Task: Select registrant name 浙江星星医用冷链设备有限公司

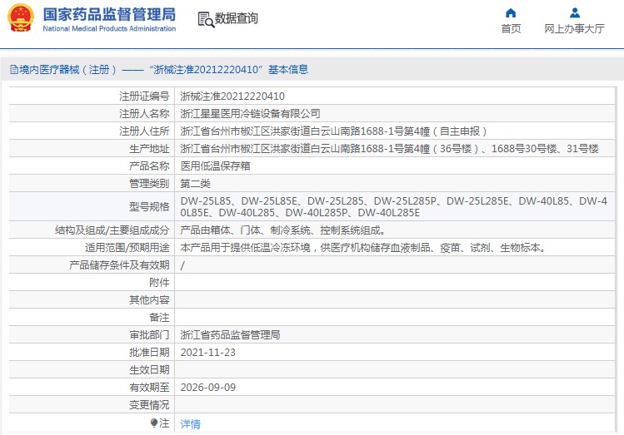Action: [250, 114]
